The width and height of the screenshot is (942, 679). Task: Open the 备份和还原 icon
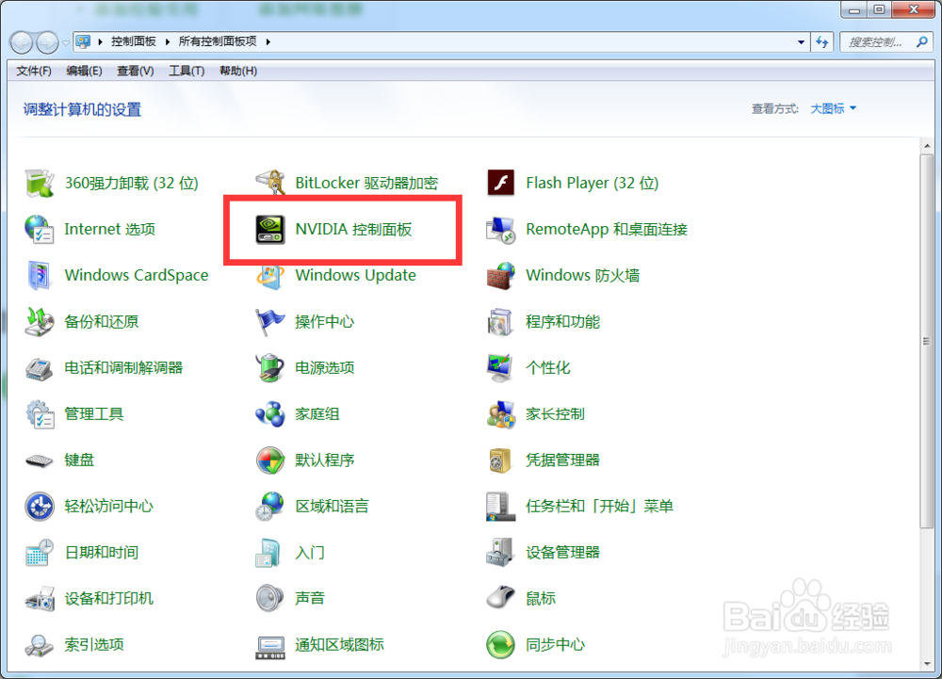coord(40,321)
